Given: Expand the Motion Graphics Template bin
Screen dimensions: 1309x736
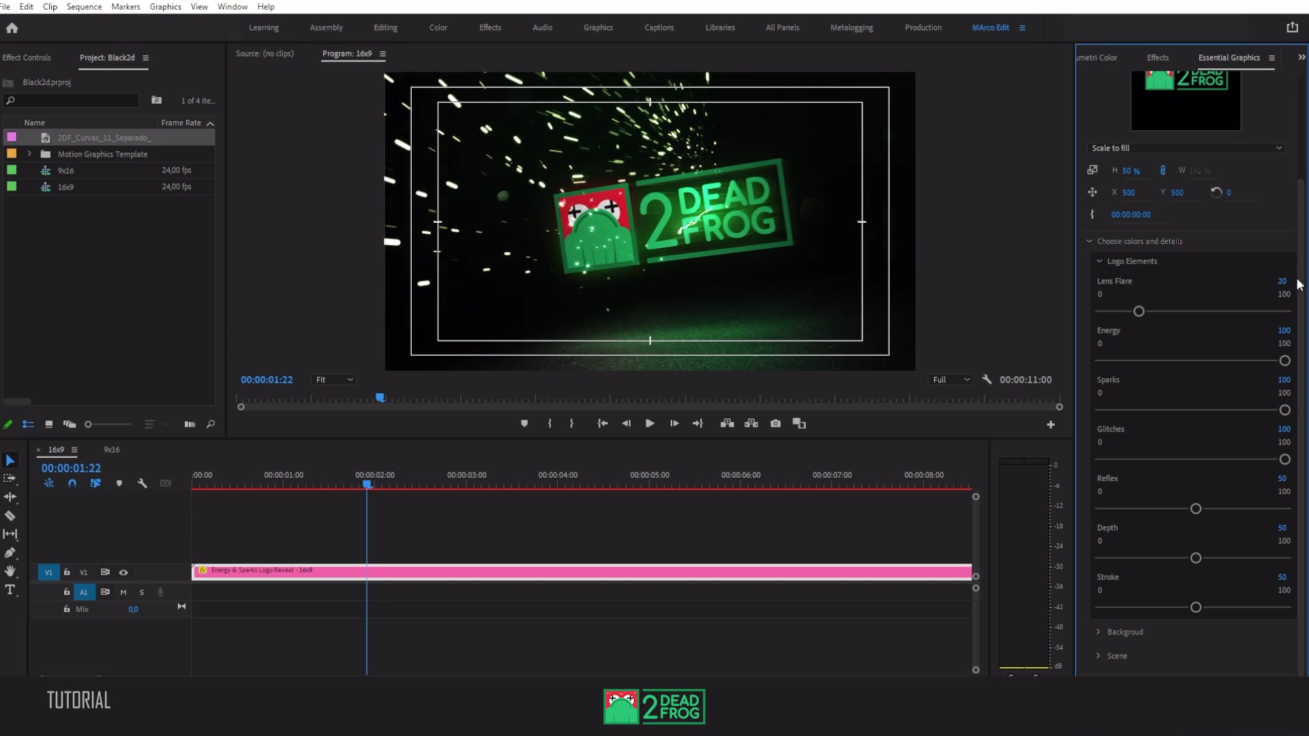Looking at the screenshot, I should click(29, 154).
